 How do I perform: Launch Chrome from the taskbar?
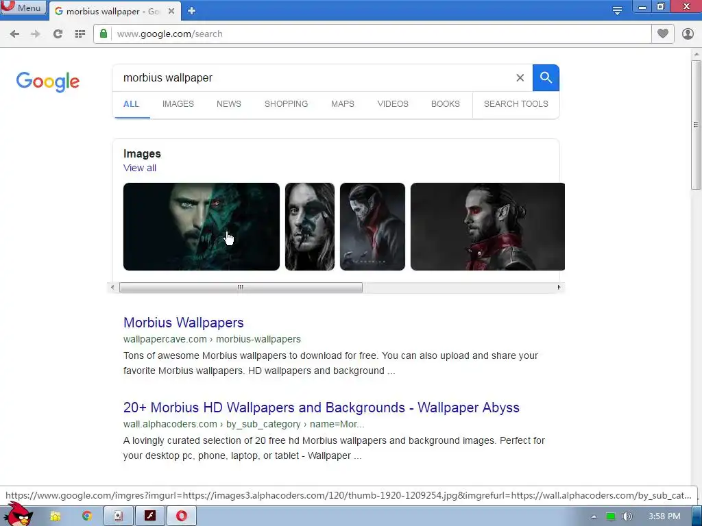pos(87,516)
